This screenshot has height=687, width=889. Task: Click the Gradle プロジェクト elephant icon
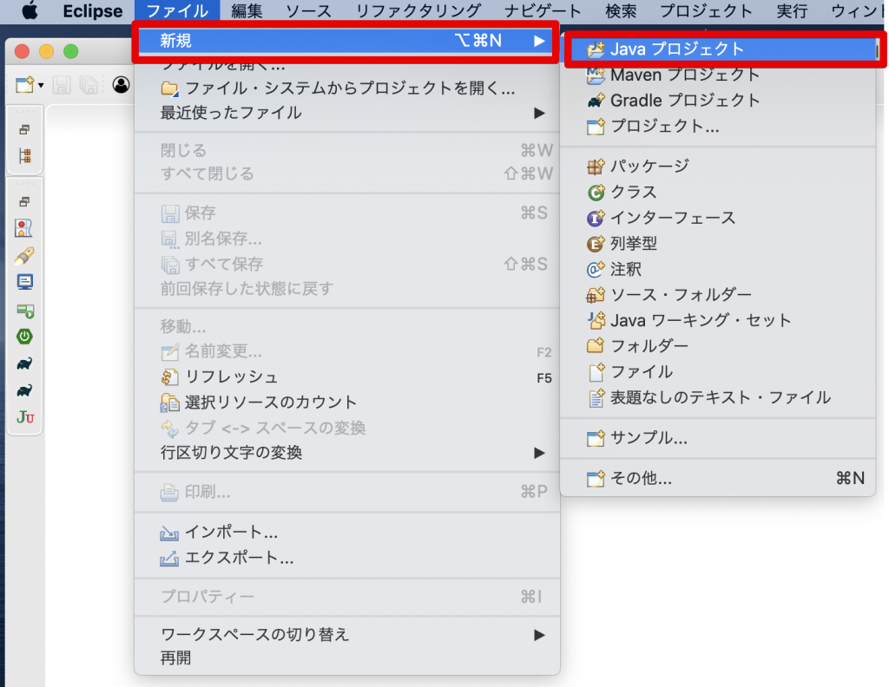coord(596,101)
